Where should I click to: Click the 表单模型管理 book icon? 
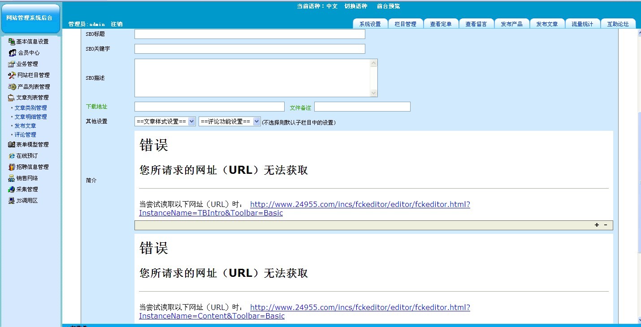click(12, 145)
